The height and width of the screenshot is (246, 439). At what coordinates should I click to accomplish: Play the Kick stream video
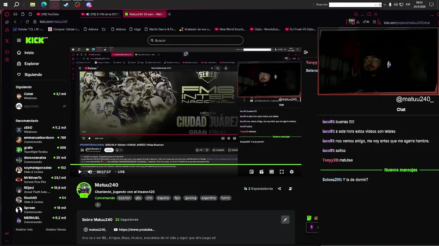click(80, 172)
